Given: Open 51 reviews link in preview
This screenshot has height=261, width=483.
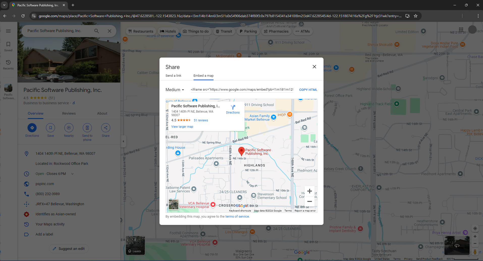Looking at the screenshot, I should click(x=201, y=120).
